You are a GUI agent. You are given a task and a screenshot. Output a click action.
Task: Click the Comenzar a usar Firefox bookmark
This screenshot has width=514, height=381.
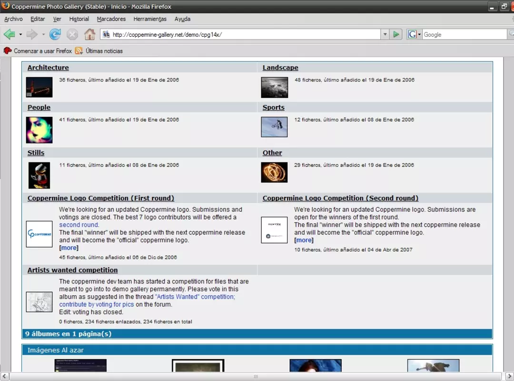point(38,51)
